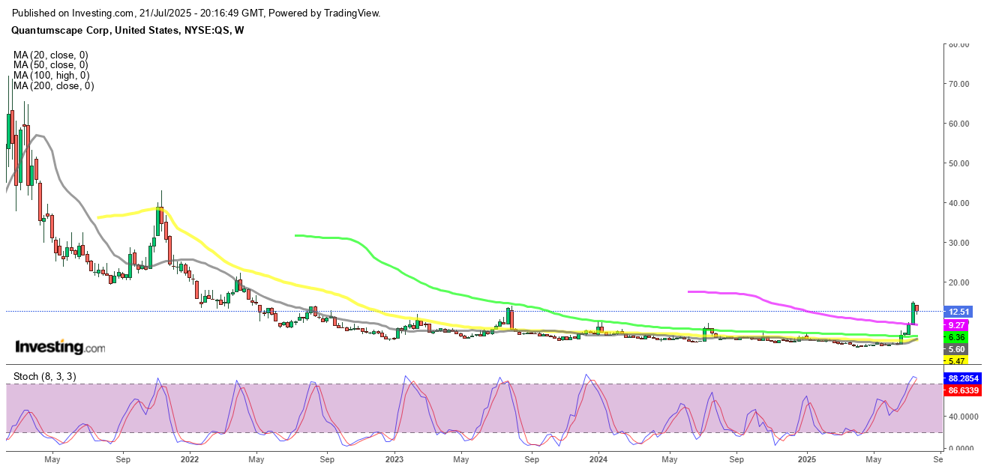Select the MA (20, close, 0) indicator label
Image resolution: width=987 pixels, height=469 pixels.
tap(51, 55)
